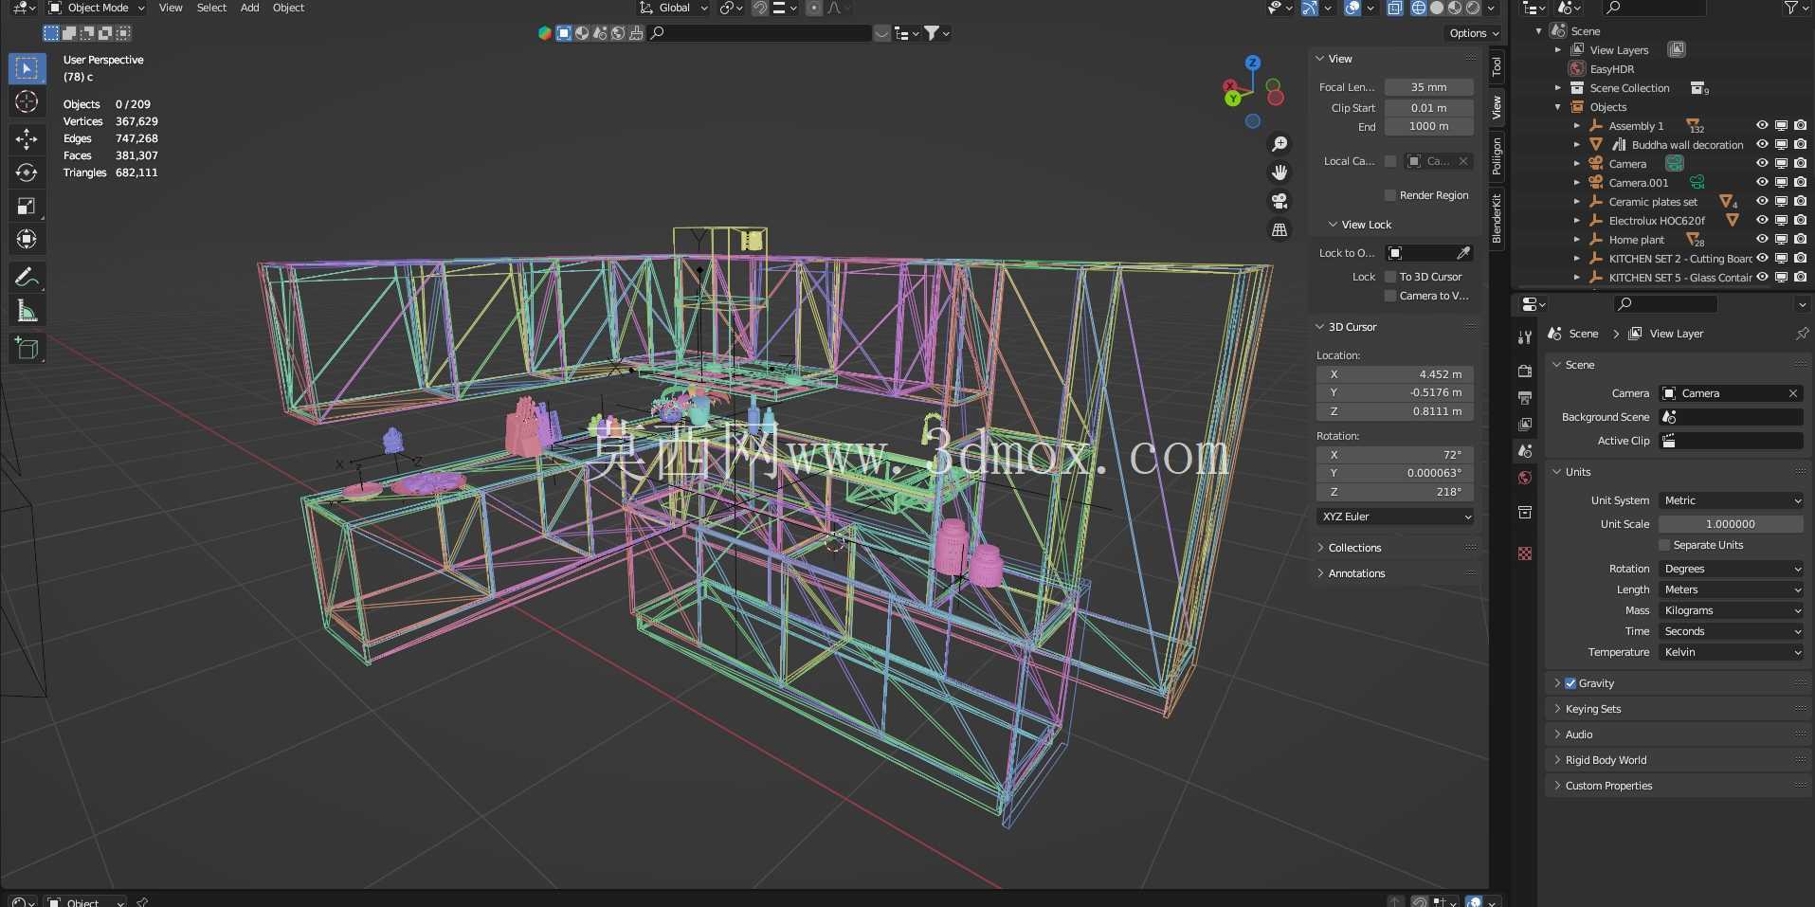The width and height of the screenshot is (1815, 907).
Task: Open the World properties tab icon
Action: click(x=1525, y=478)
